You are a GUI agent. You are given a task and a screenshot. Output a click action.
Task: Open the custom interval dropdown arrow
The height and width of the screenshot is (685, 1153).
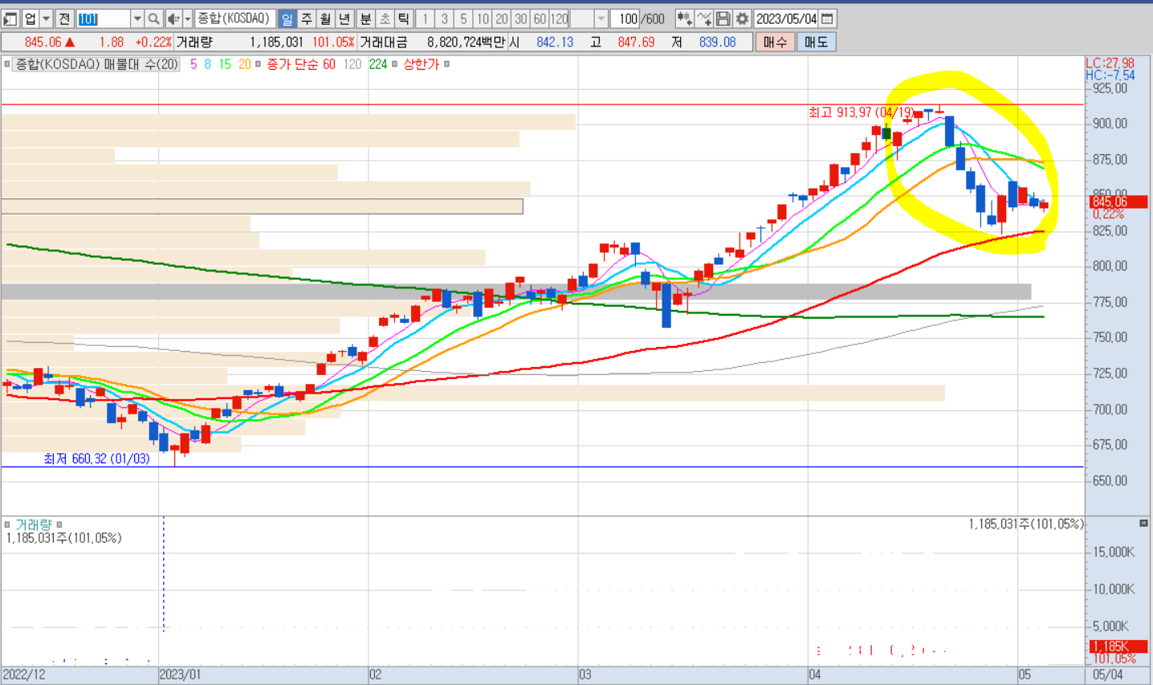[x=601, y=18]
